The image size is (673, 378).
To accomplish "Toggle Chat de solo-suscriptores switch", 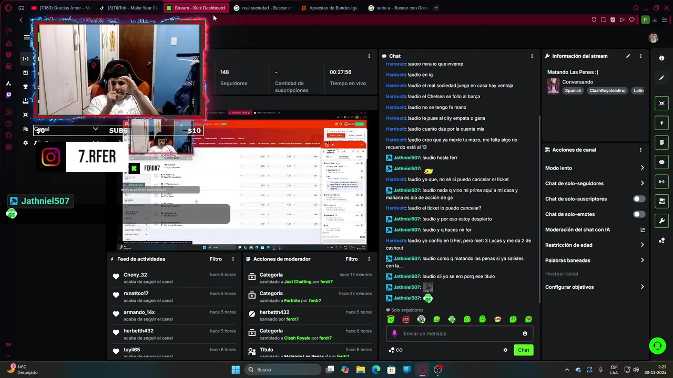I will click(639, 199).
